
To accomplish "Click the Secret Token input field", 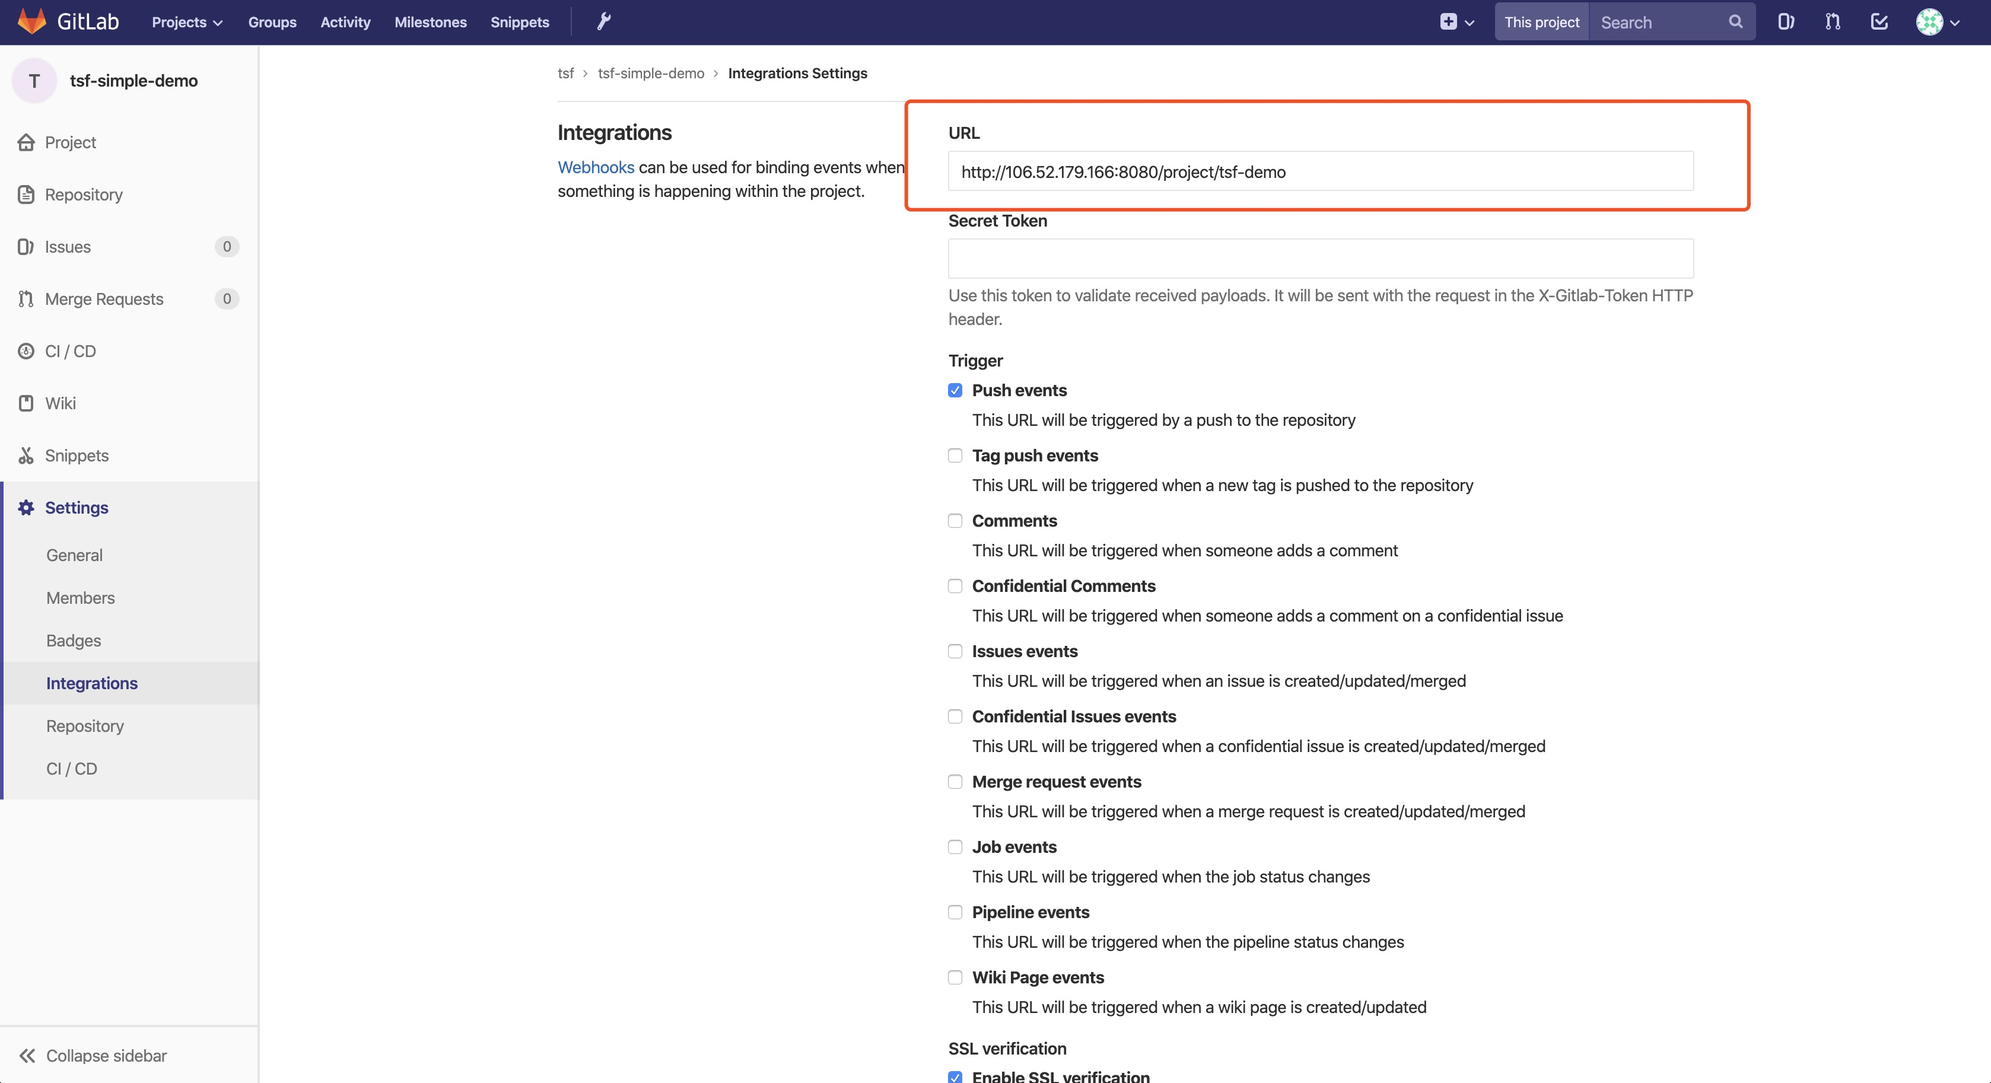I will 1320,259.
